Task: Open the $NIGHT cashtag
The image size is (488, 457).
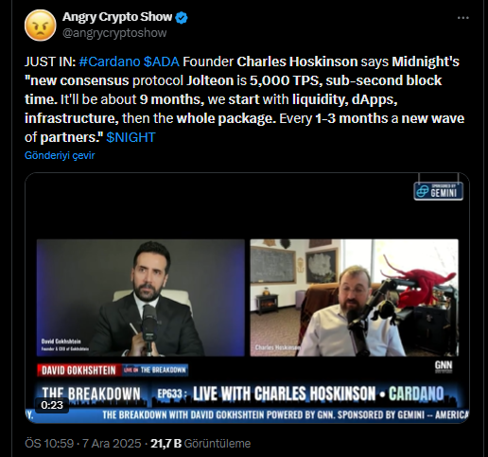Action: (x=131, y=137)
